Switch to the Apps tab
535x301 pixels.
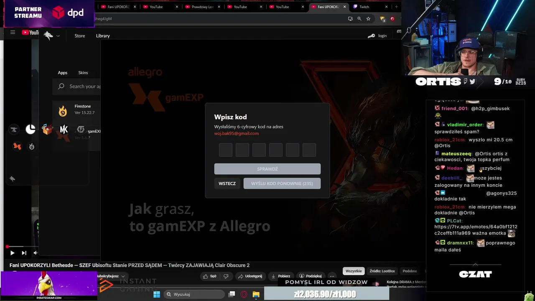(x=63, y=73)
